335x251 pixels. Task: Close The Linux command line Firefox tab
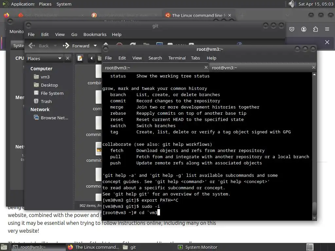click(230, 15)
